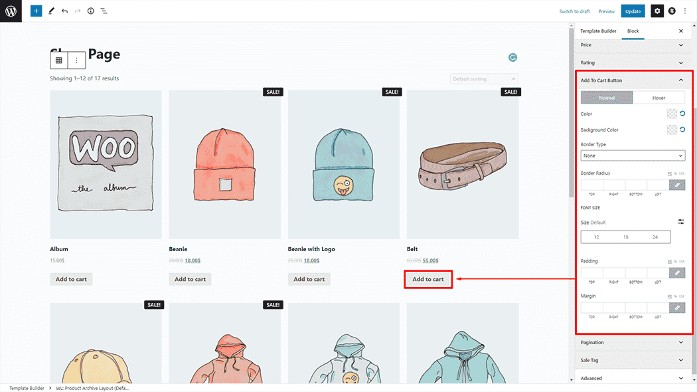Open custom font size settings icon
The height and width of the screenshot is (392, 697).
pyautogui.click(x=680, y=222)
